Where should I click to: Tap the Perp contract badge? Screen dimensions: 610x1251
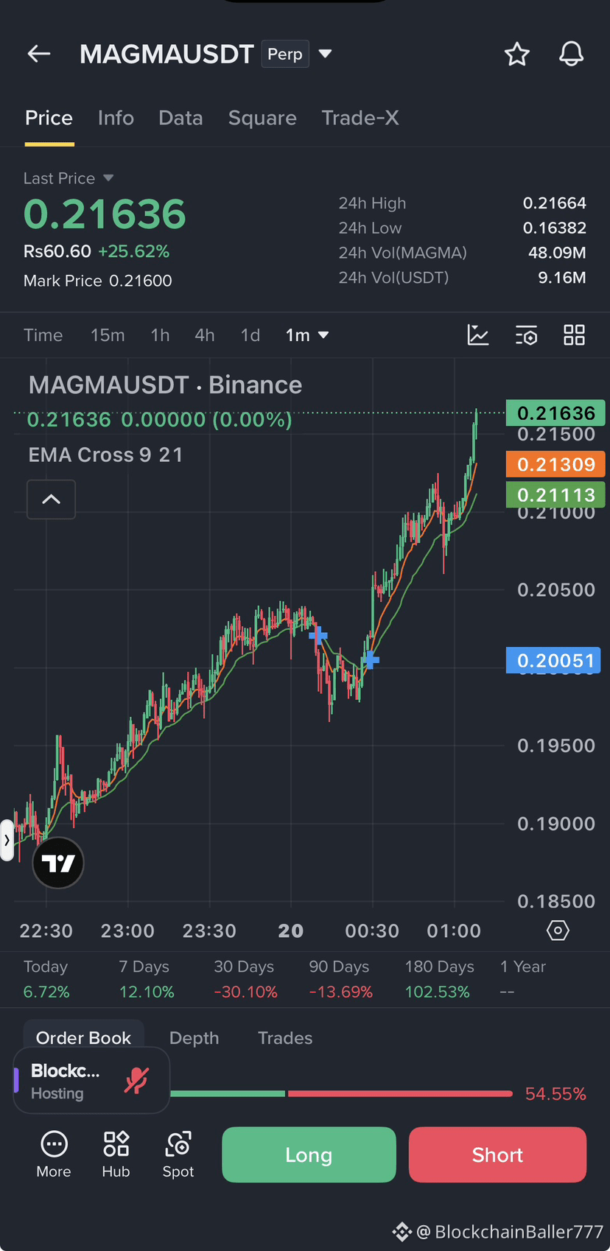tap(285, 54)
